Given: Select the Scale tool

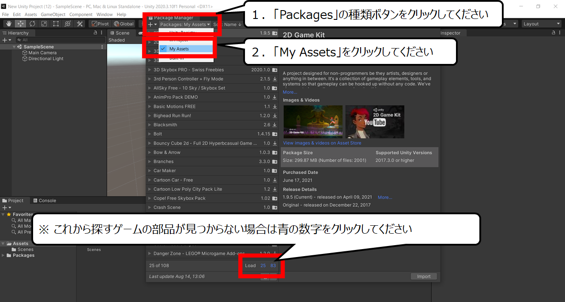Looking at the screenshot, I should coord(44,24).
